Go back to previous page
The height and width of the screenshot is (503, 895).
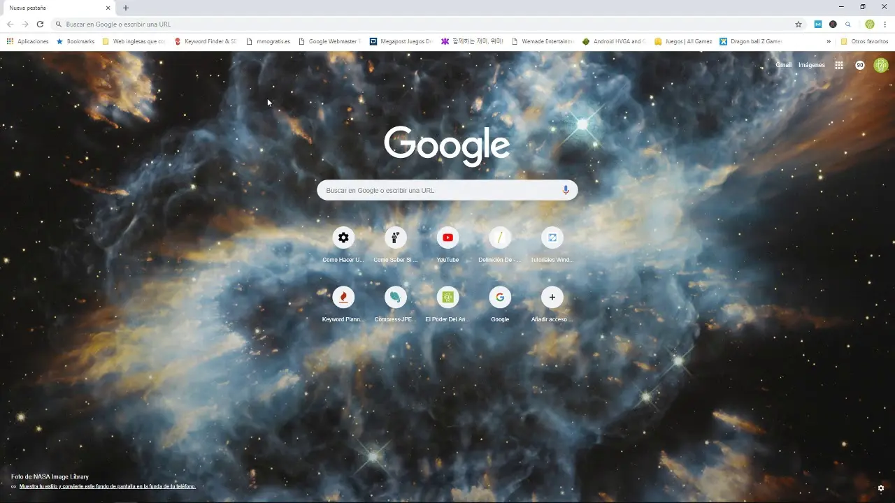(x=10, y=24)
